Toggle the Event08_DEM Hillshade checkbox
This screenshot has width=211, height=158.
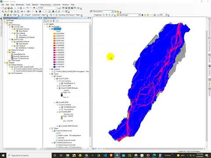60,126
